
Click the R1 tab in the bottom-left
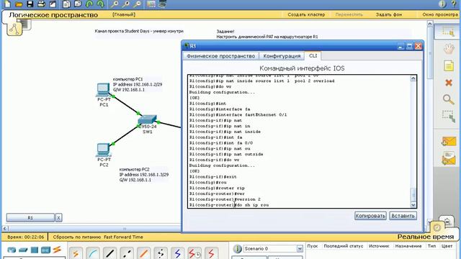(x=30, y=217)
